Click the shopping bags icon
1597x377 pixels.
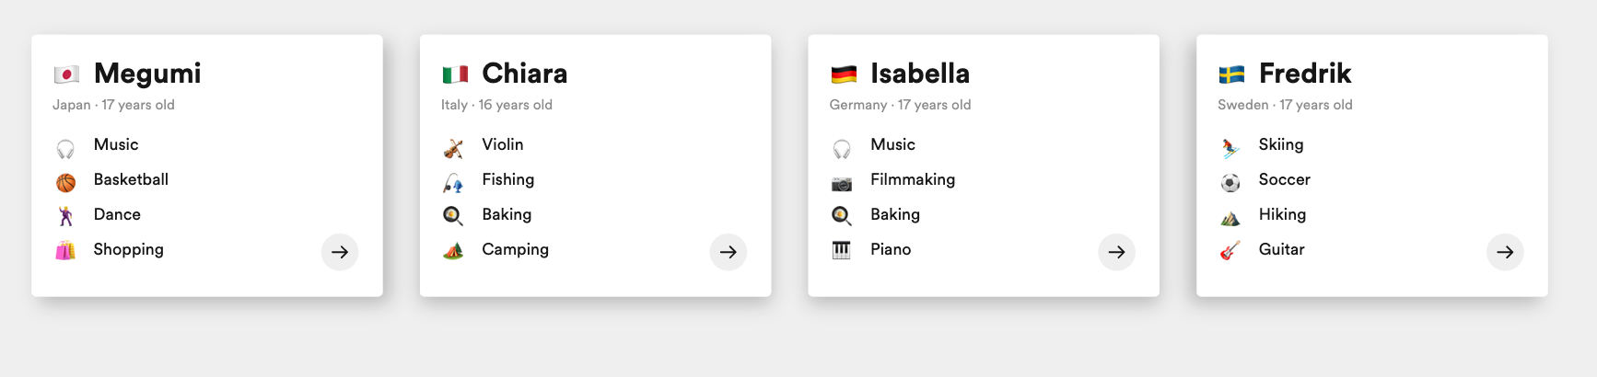pyautogui.click(x=65, y=250)
